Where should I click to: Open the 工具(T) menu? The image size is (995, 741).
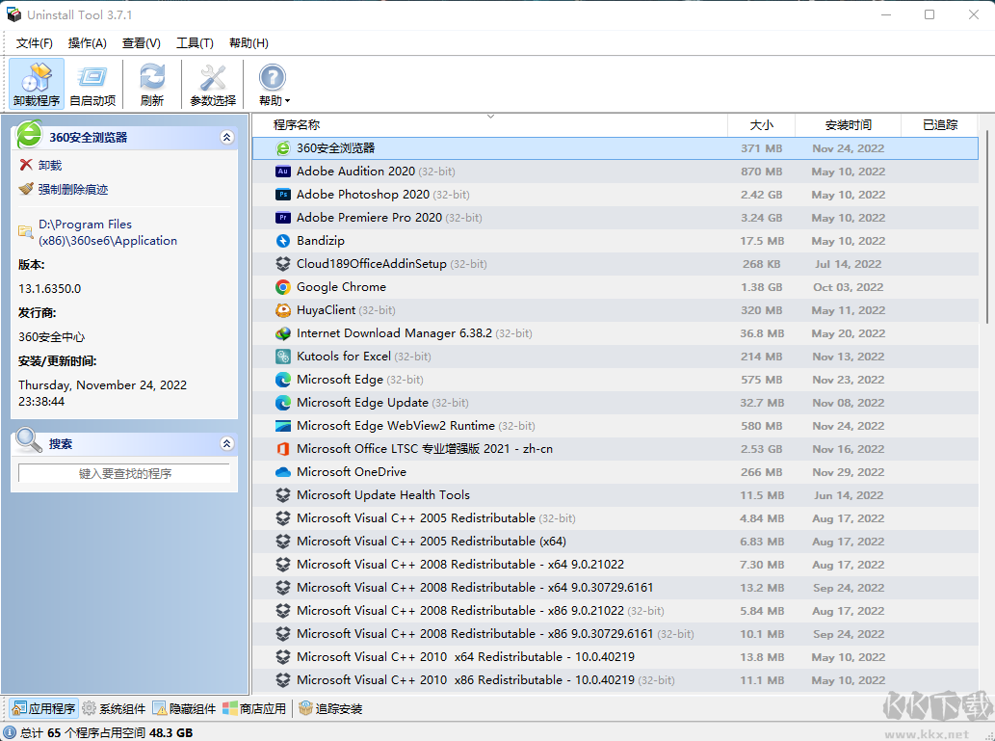[x=193, y=42]
